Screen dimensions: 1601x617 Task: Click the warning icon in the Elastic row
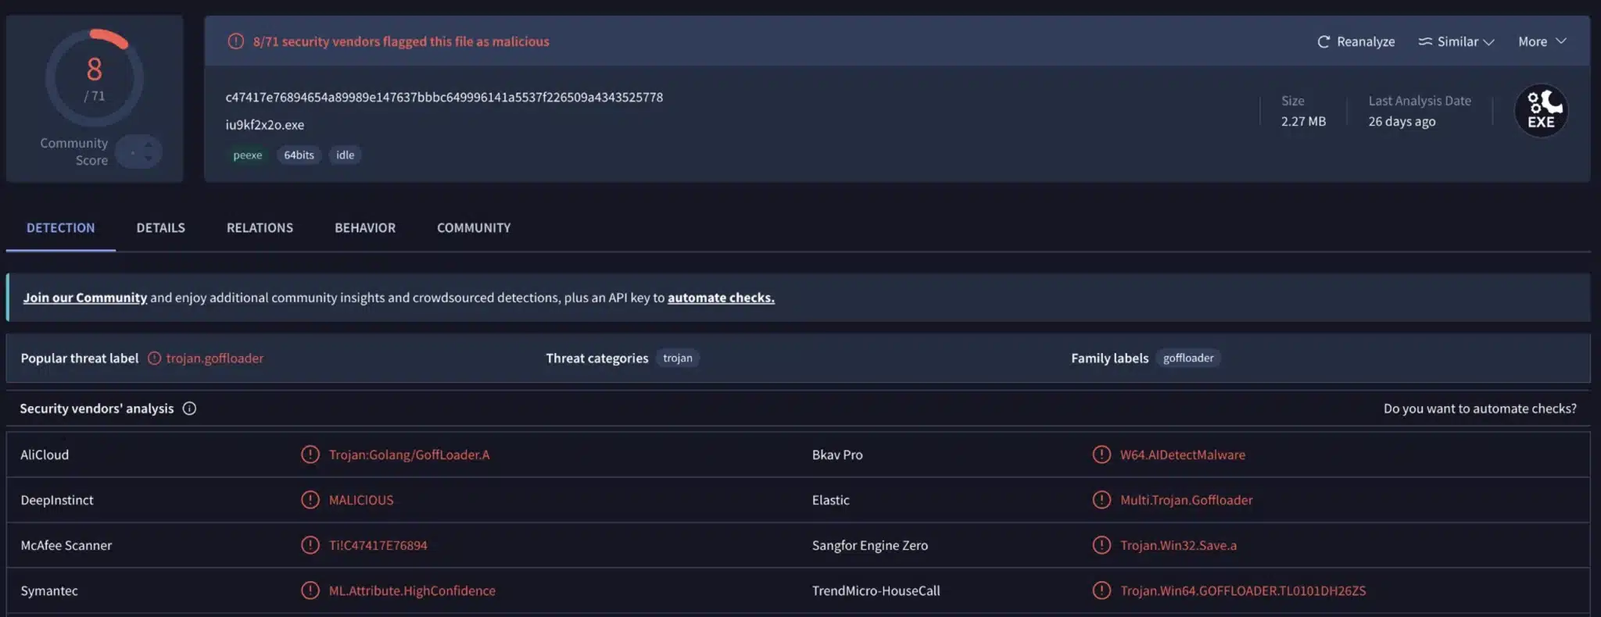click(x=1101, y=500)
